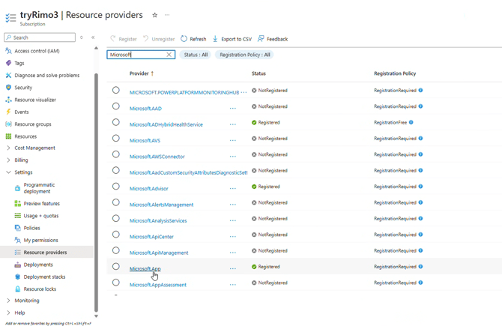The height and width of the screenshot is (326, 502).
Task: Open Security in the sidebar
Action: pos(23,88)
